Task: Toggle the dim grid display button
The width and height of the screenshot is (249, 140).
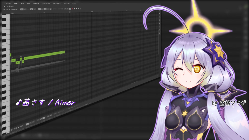Action: 48,9
